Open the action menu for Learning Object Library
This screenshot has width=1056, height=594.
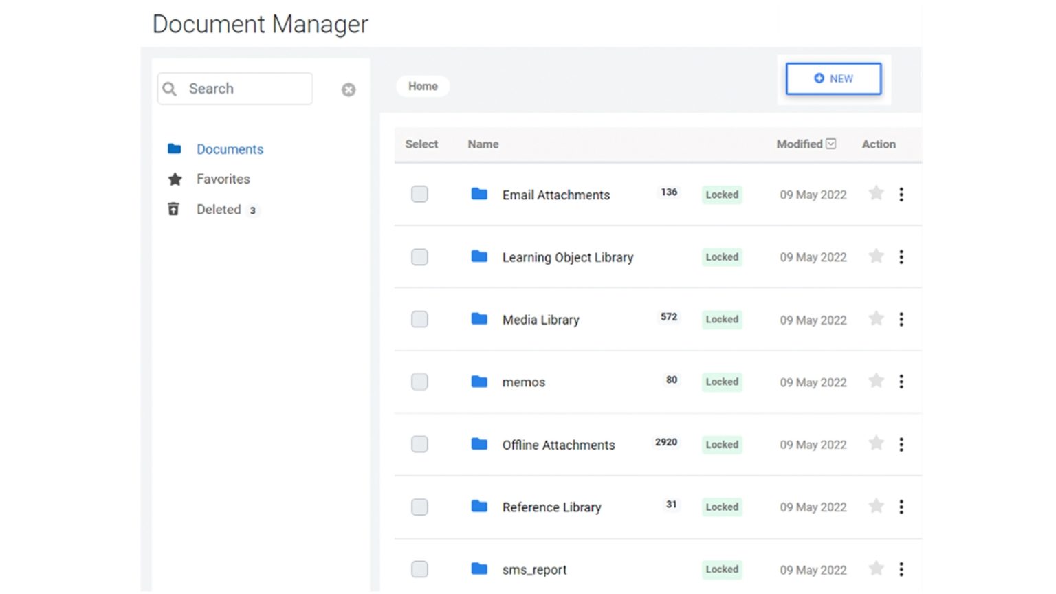click(x=901, y=256)
